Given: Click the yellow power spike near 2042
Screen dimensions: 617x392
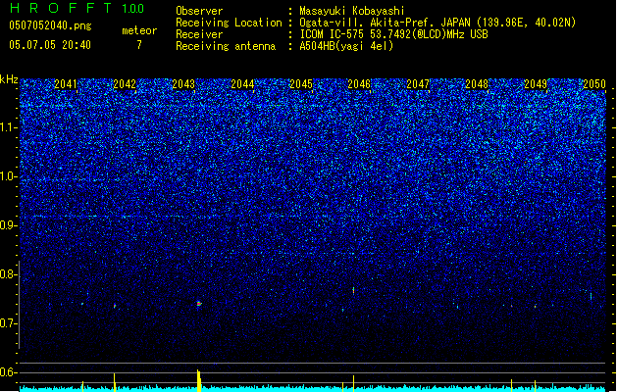Looking at the screenshot, I should [x=115, y=382].
